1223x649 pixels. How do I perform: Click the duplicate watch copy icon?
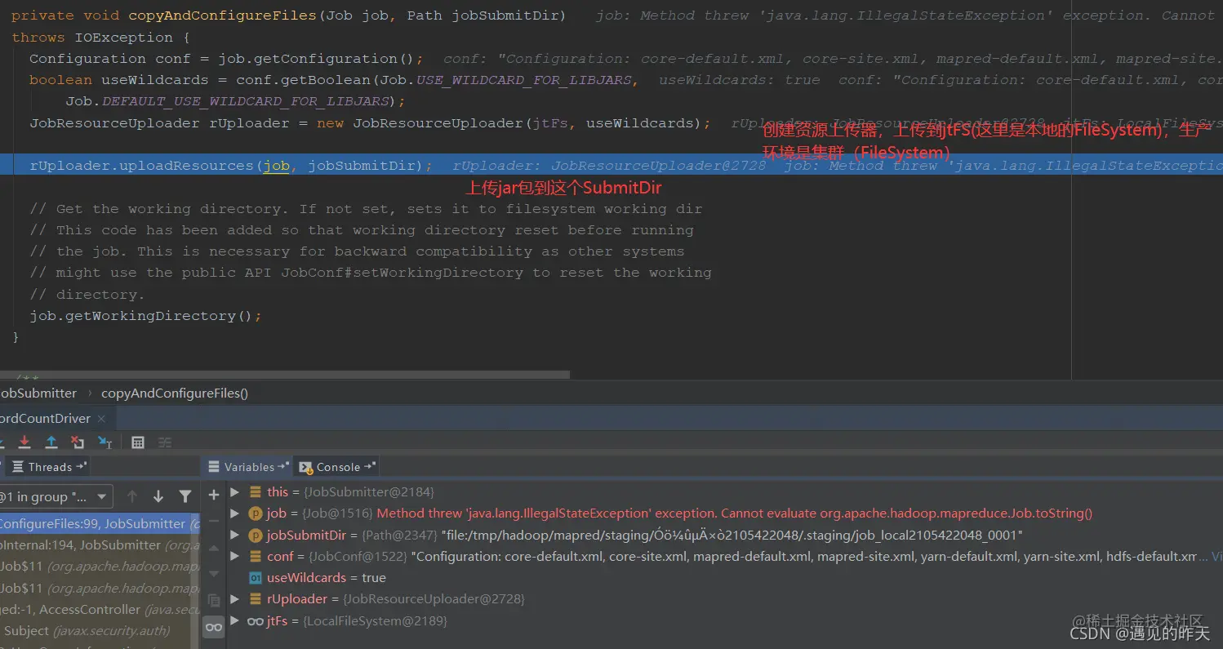coord(214,600)
